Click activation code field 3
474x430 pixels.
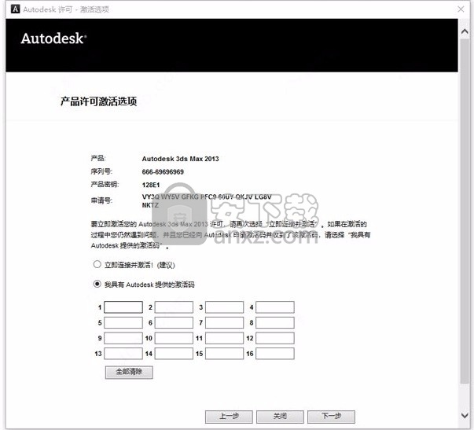point(224,307)
